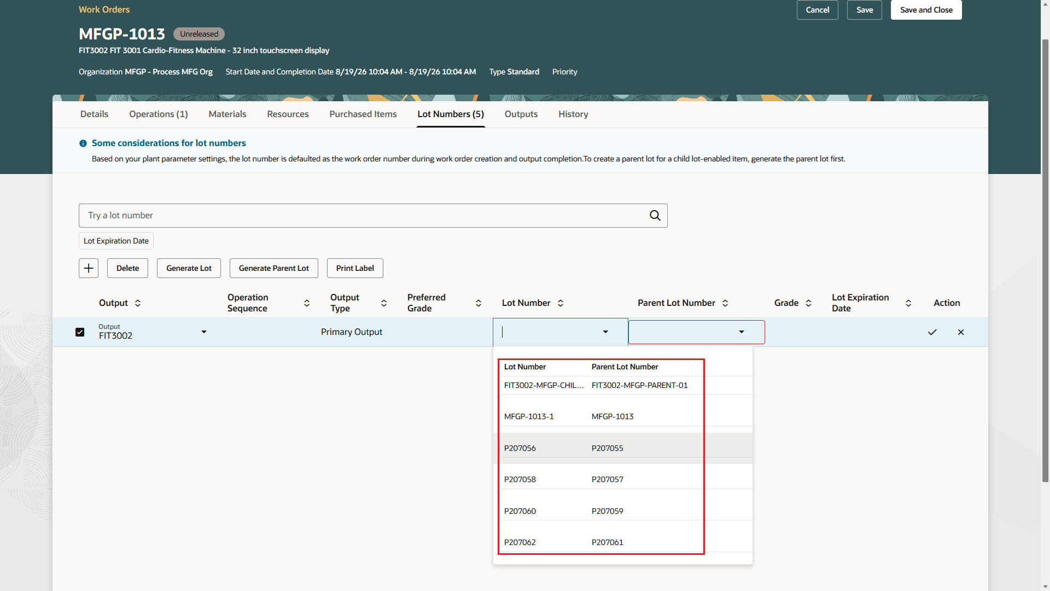Sort by Preferred Grade column arrows
The width and height of the screenshot is (1050, 591).
pyautogui.click(x=479, y=303)
